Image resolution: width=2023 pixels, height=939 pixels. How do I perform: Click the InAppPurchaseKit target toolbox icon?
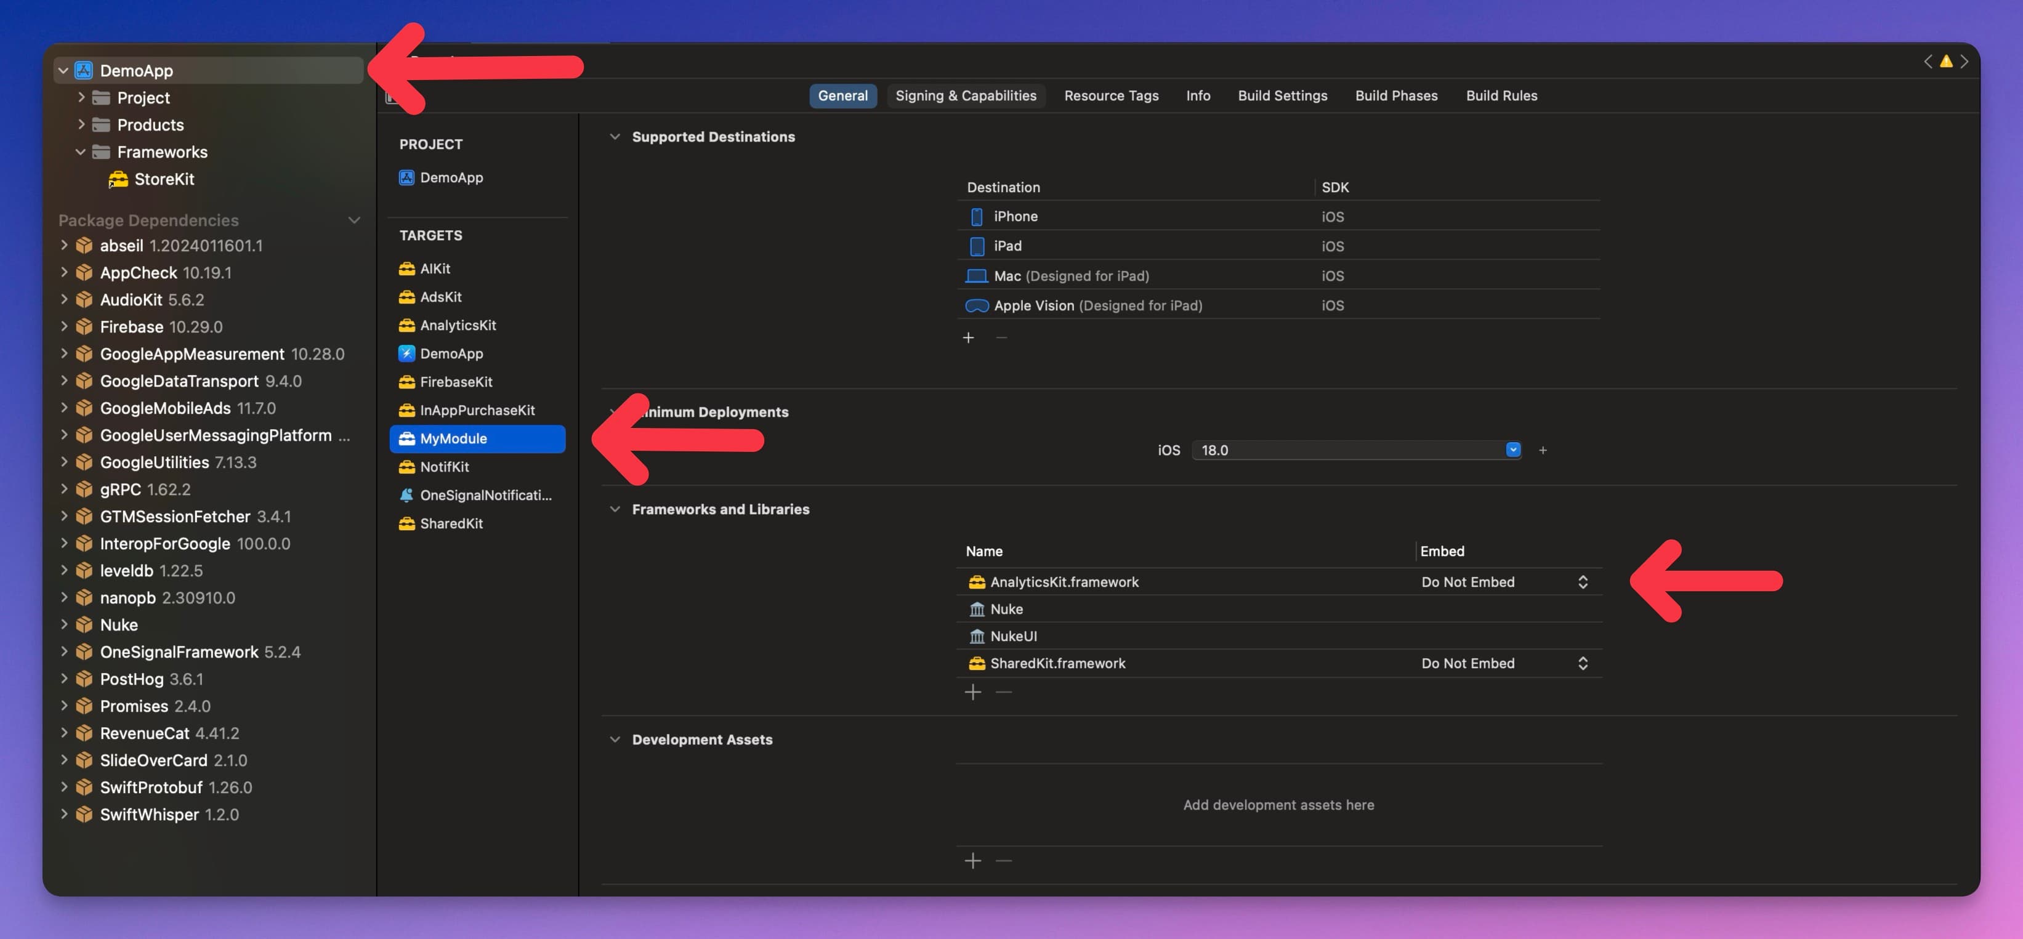tap(406, 410)
